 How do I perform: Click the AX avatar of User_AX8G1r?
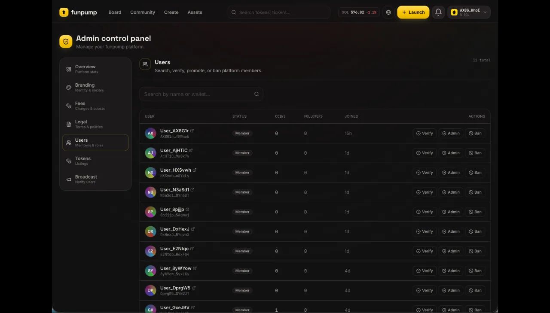pos(150,134)
